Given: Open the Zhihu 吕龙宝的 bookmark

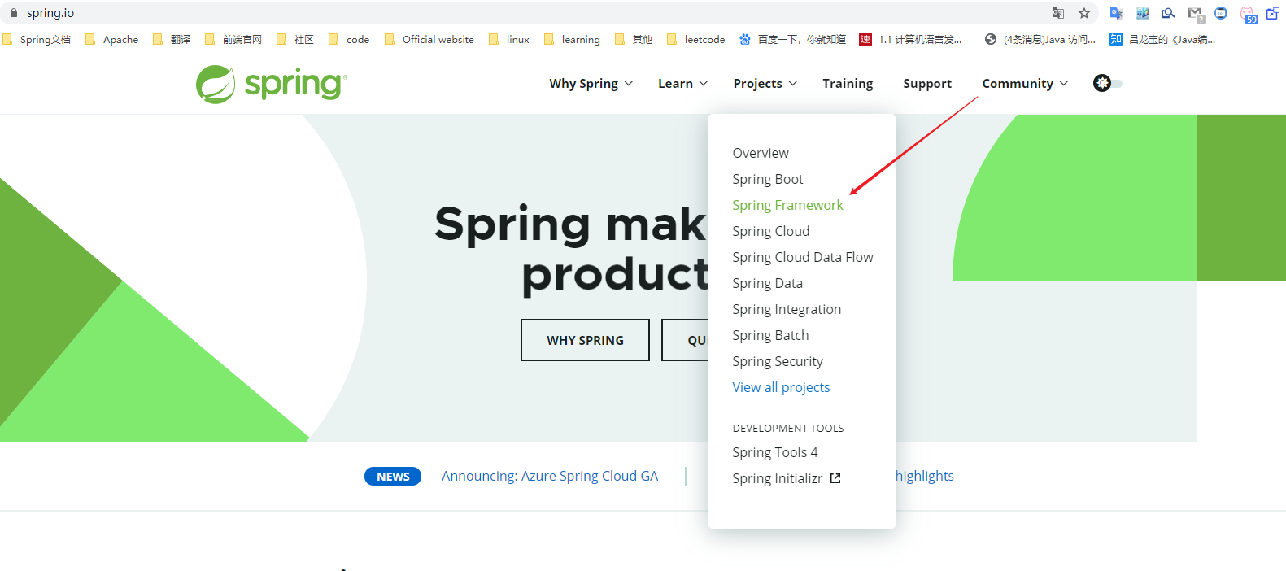Looking at the screenshot, I should pos(1162,39).
